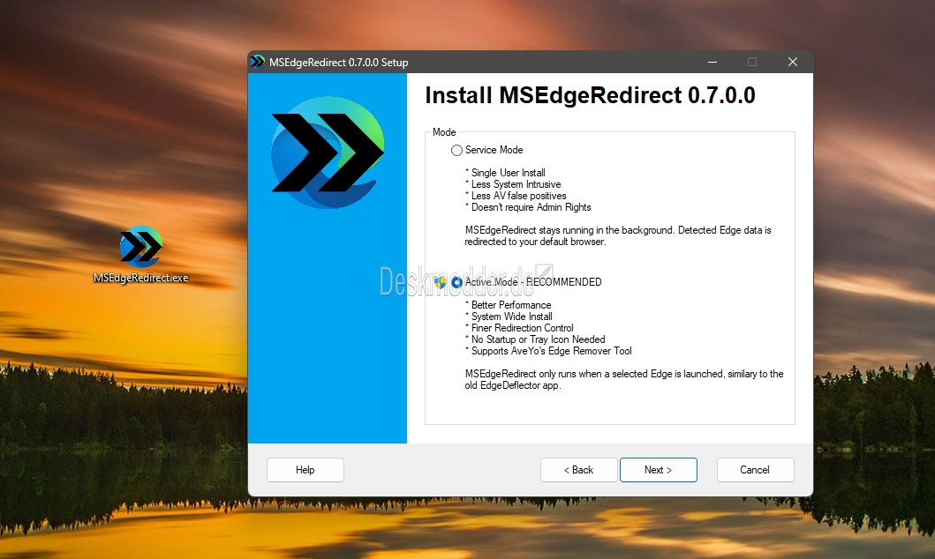Click the Less AV false positives bullet
Image resolution: width=935 pixels, height=559 pixels.
point(516,196)
